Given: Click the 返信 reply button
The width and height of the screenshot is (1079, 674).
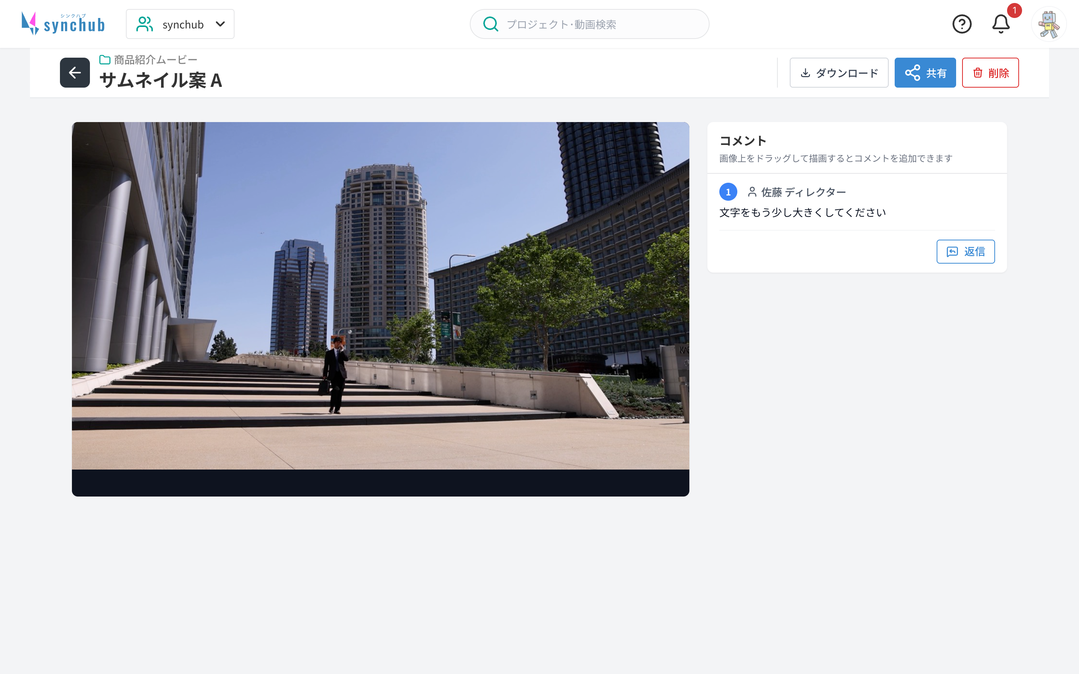Looking at the screenshot, I should pos(965,252).
